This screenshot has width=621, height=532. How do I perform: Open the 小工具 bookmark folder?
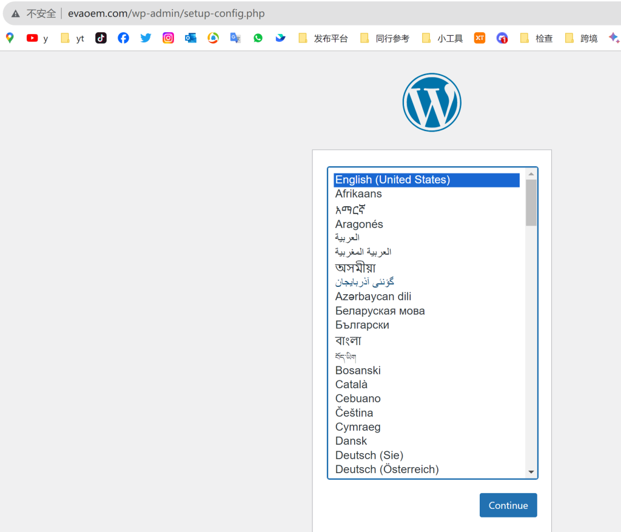(442, 38)
